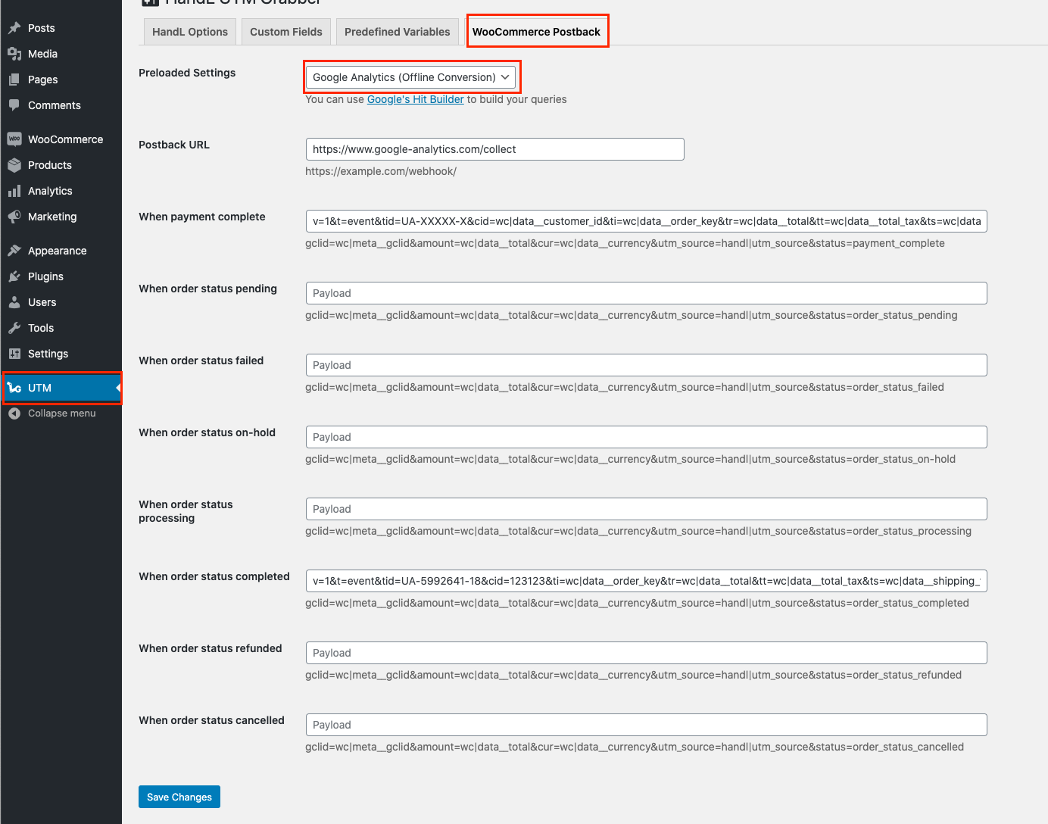The image size is (1048, 824).
Task: Open the Preloaded Settings dropdown
Action: pos(411,76)
